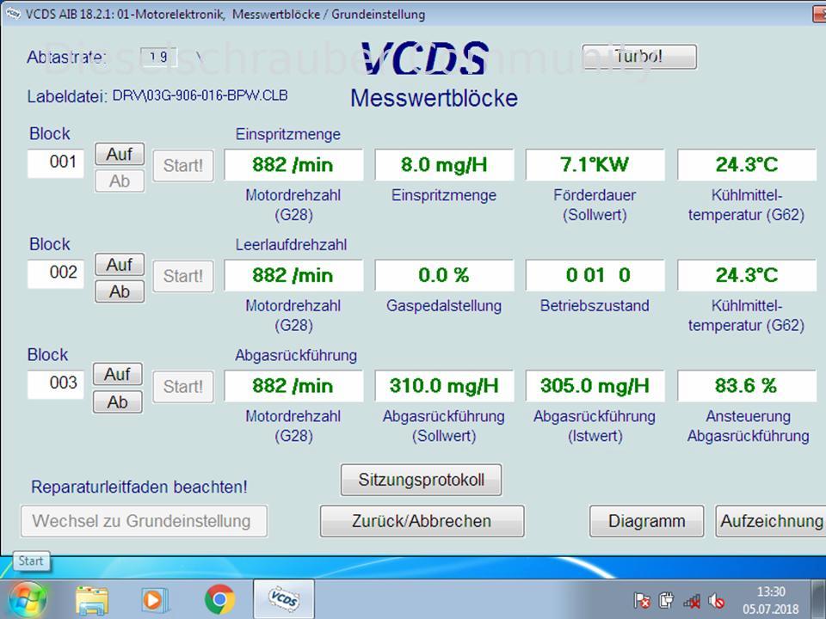826x619 pixels.
Task: Select the 0 01 0 Betriebszustand value
Action: (x=595, y=275)
